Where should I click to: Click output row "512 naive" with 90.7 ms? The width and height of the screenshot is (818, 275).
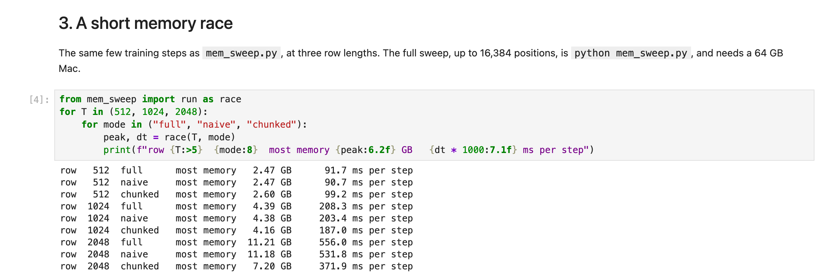pos(237,183)
